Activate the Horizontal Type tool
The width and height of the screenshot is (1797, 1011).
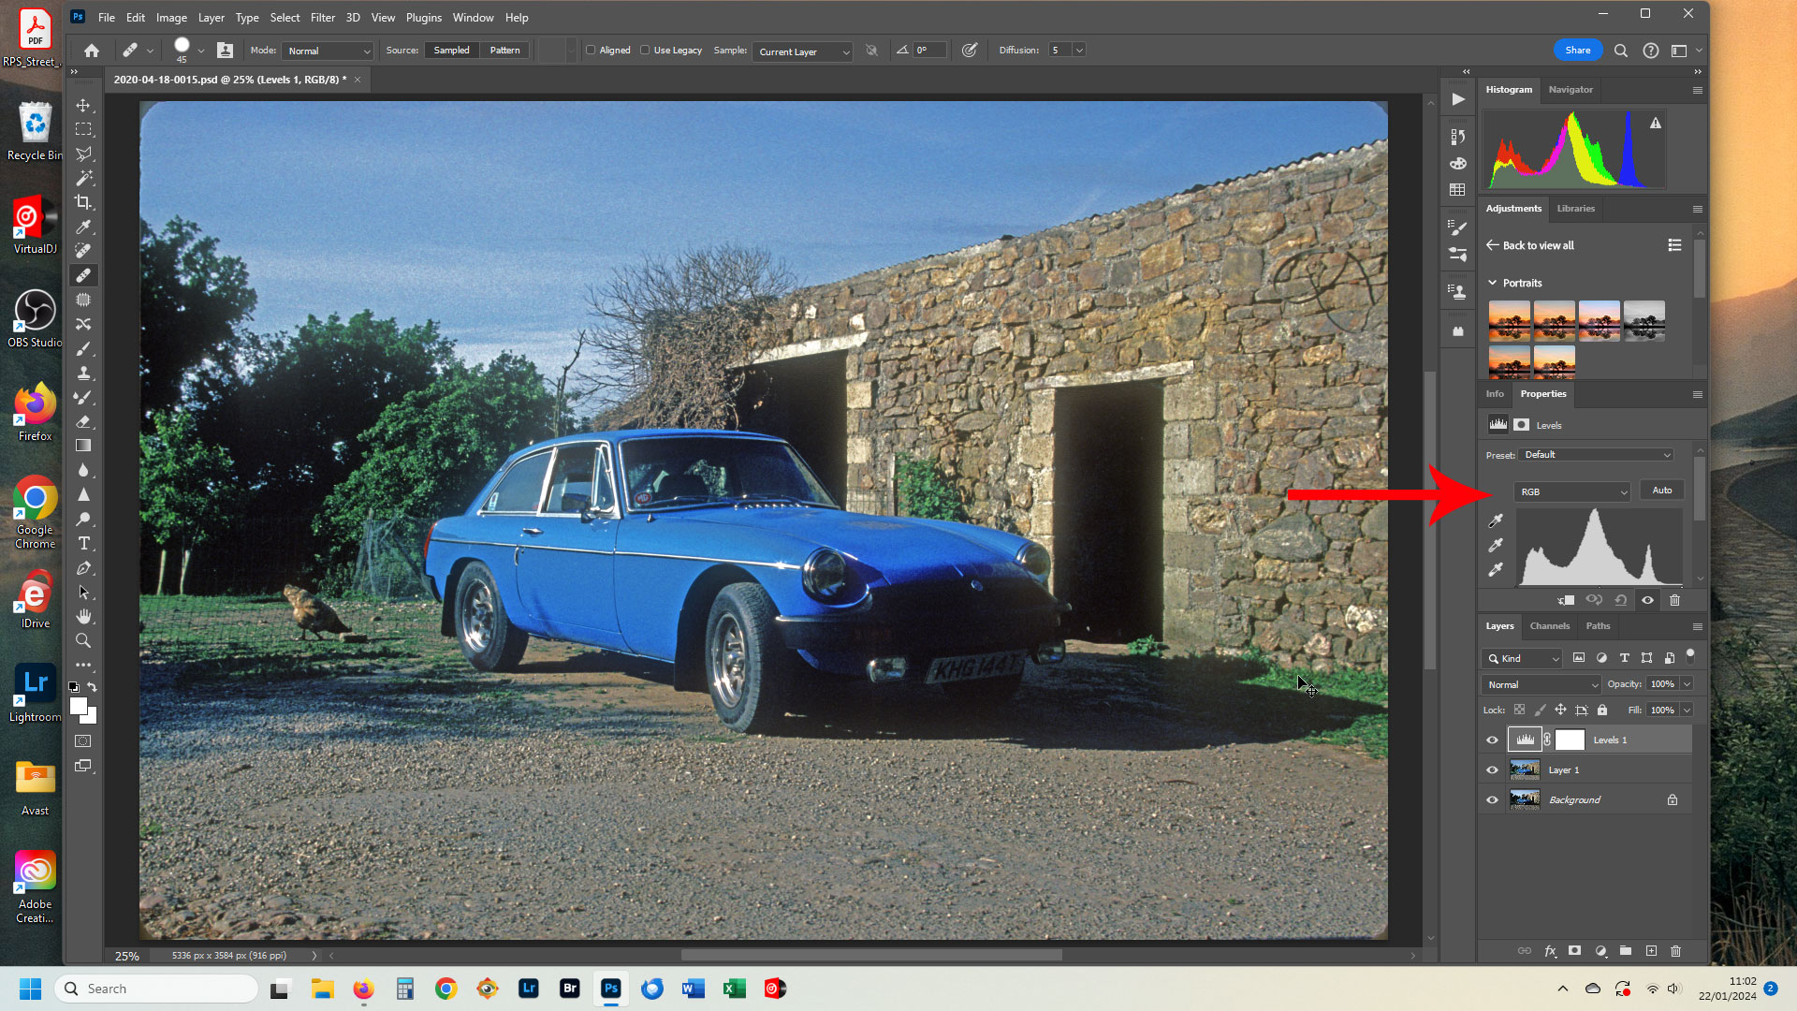83,543
